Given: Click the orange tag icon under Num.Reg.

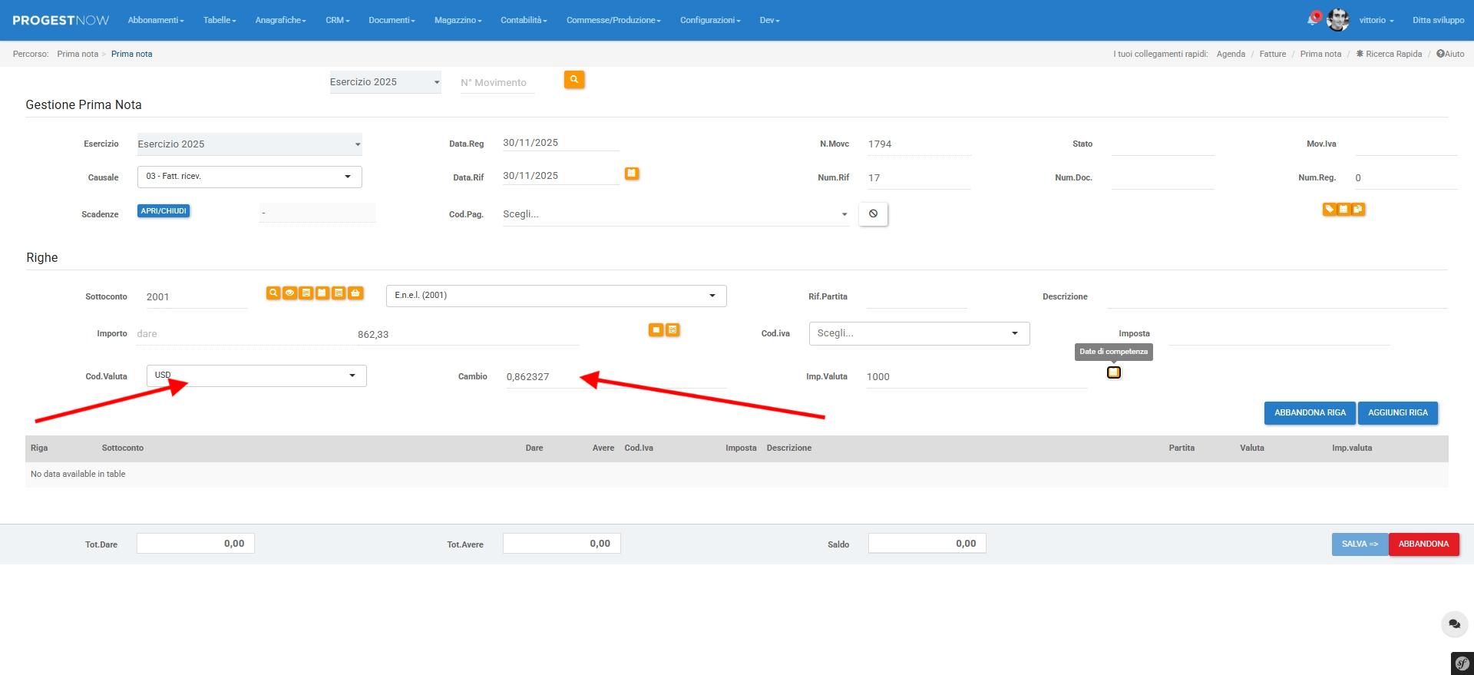Looking at the screenshot, I should coord(1329,209).
